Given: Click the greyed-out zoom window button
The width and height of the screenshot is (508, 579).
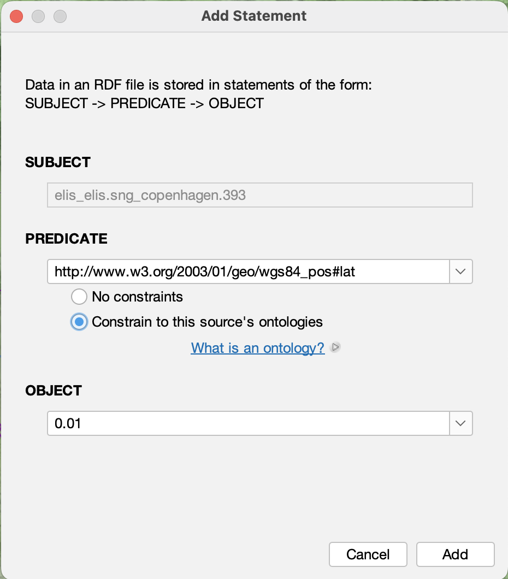Looking at the screenshot, I should point(60,16).
